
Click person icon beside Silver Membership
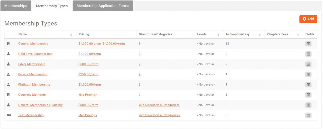8,64
